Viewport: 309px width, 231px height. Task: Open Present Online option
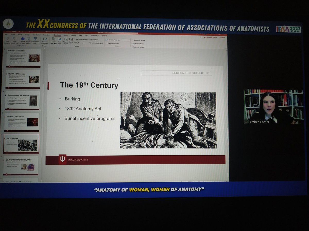click(x=28, y=41)
